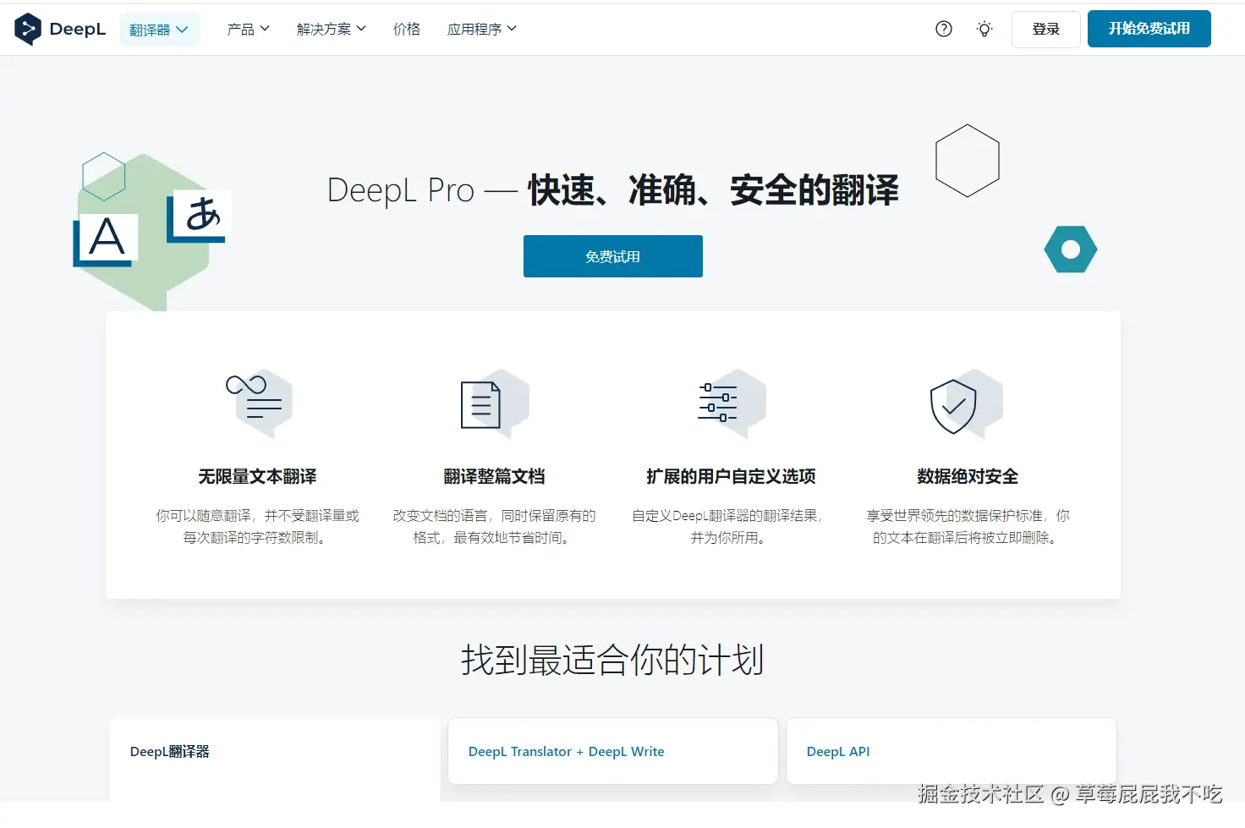Expand the 产品 menu
Image resolution: width=1245 pixels, height=828 pixels.
click(x=248, y=29)
